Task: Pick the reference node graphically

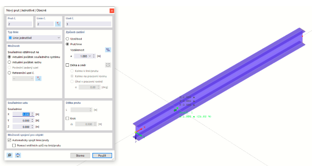Action: (39, 79)
